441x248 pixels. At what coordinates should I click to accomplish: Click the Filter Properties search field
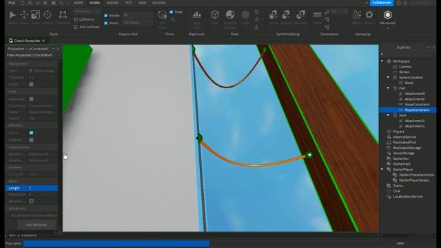32,55
